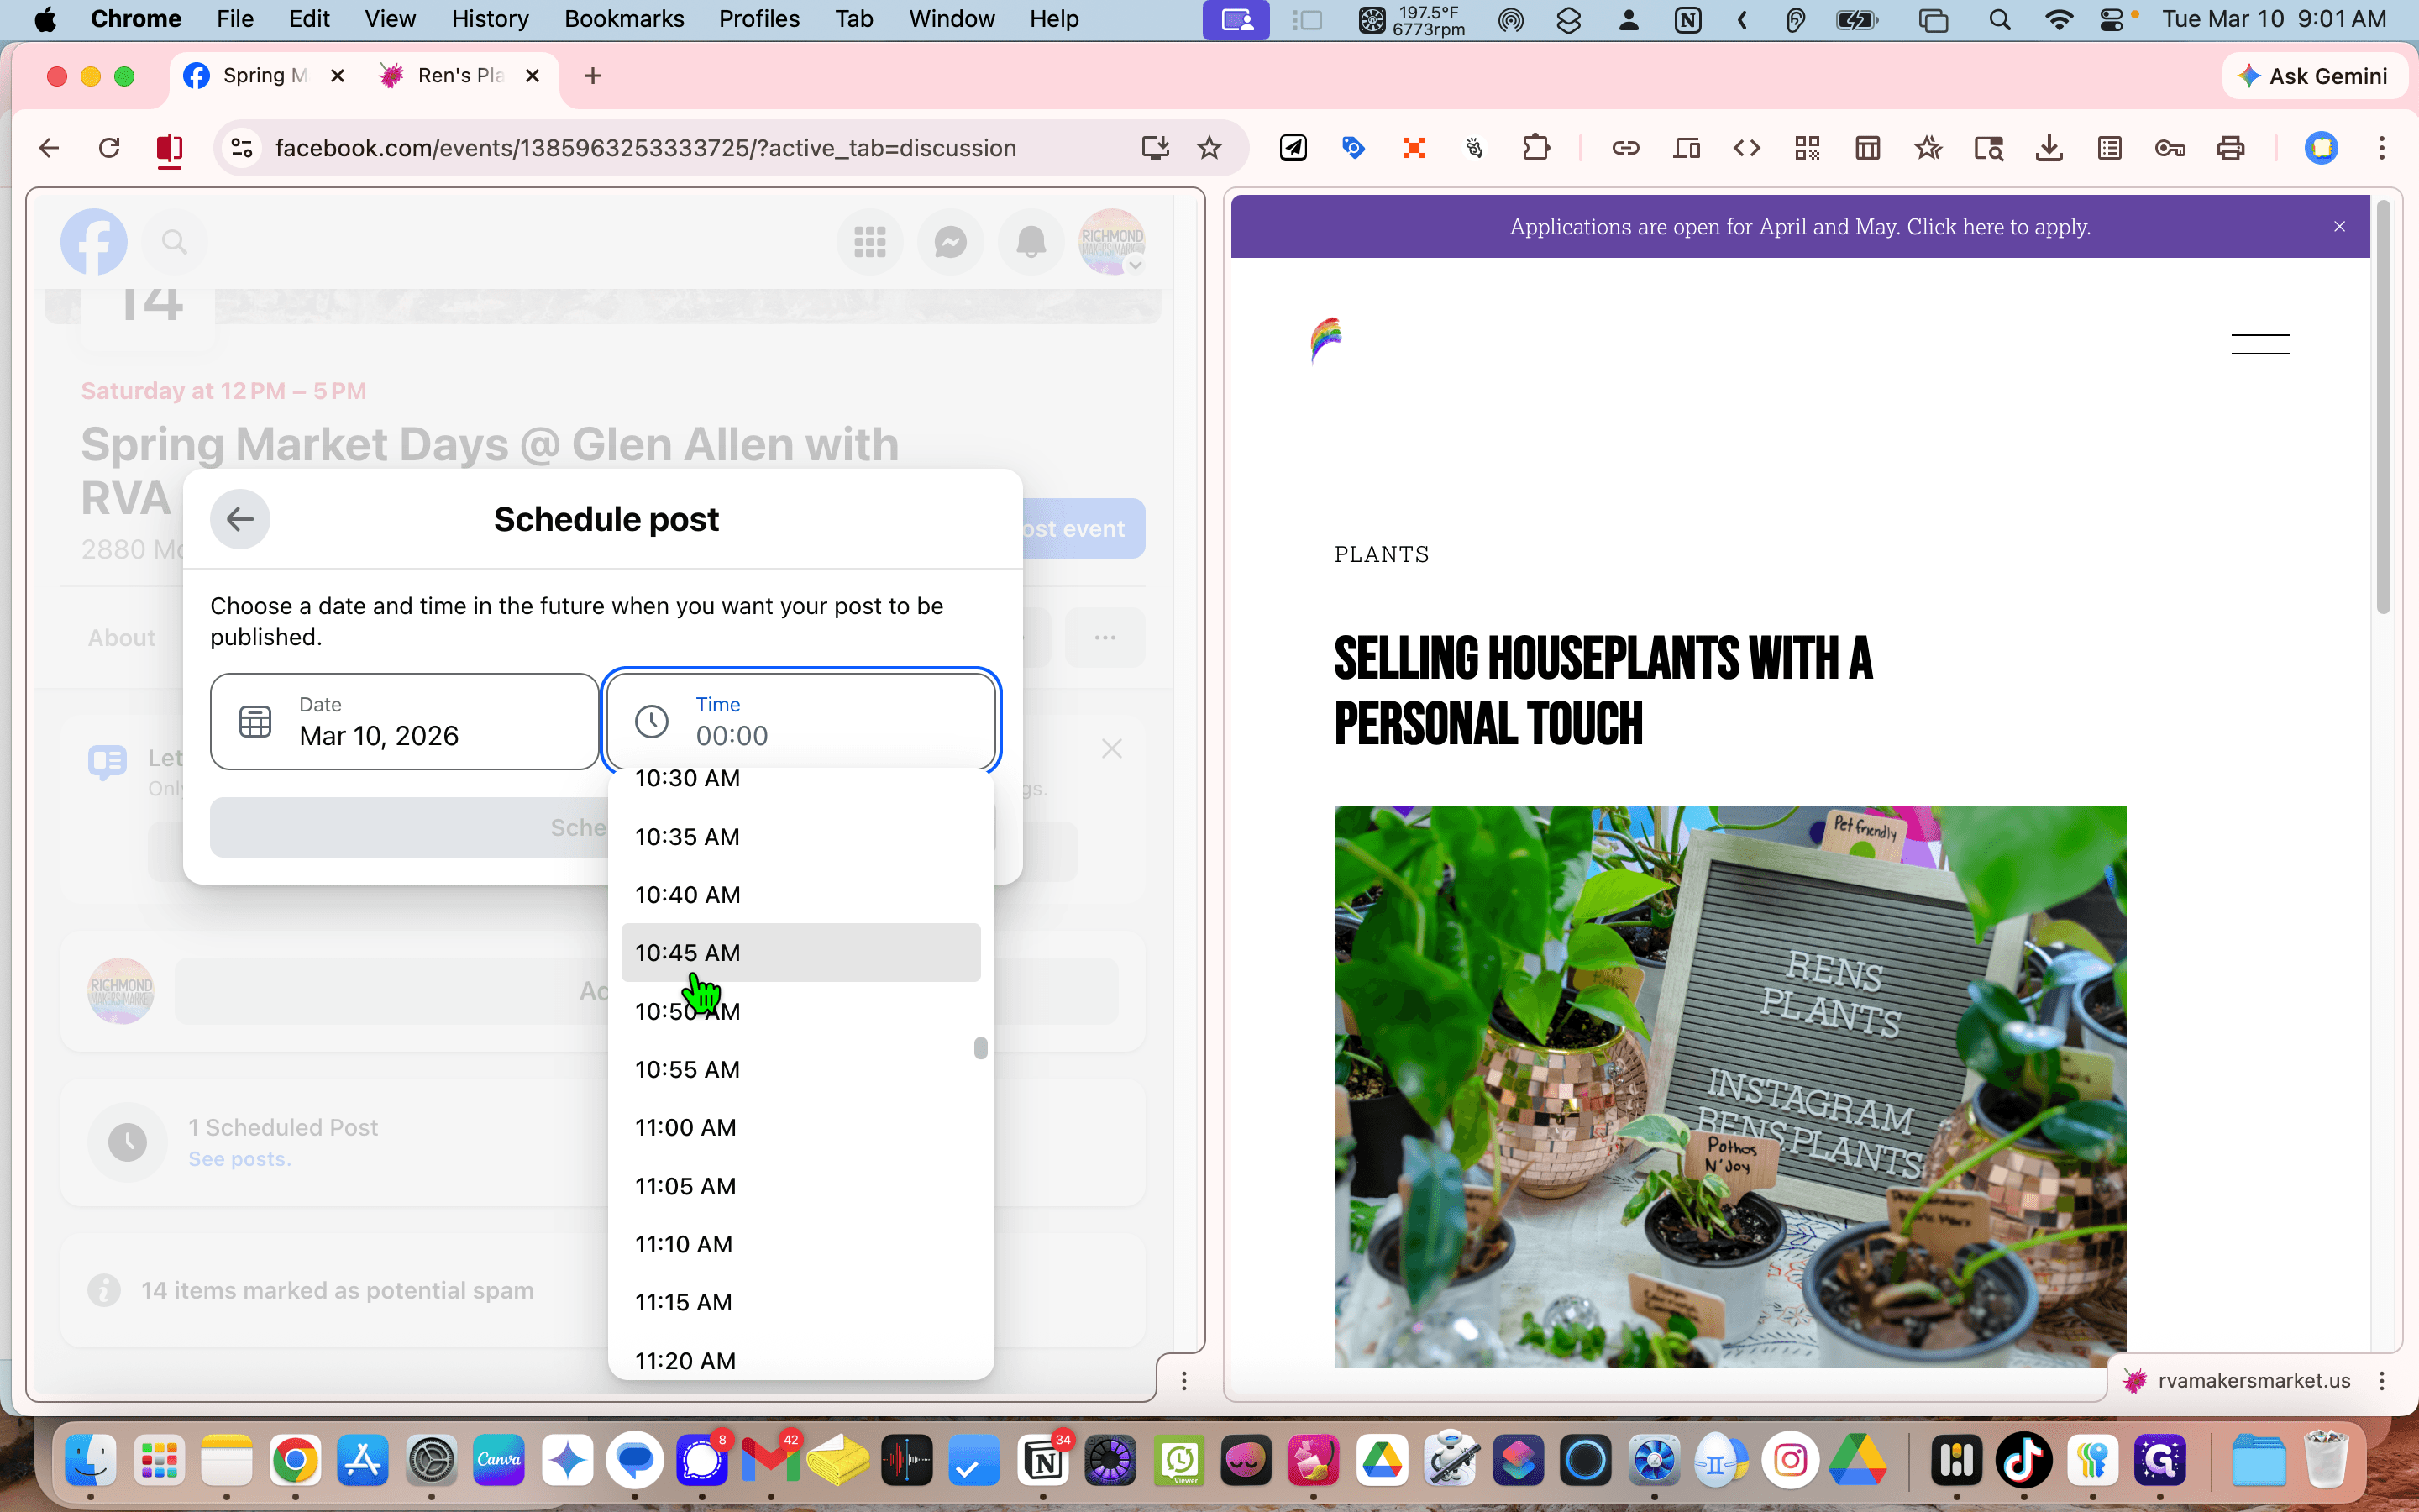The width and height of the screenshot is (2419, 1512).
Task: Click the Time input field
Action: [800, 721]
